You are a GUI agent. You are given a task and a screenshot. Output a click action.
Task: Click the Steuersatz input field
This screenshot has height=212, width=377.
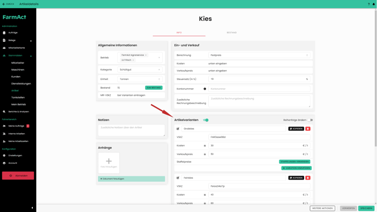pyautogui.click(x=259, y=79)
